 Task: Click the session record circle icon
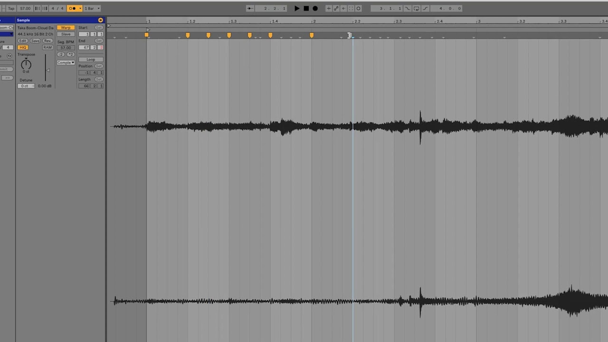click(359, 8)
